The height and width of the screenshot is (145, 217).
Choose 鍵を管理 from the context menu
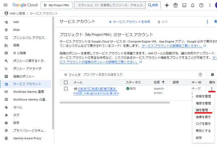pos(202,110)
